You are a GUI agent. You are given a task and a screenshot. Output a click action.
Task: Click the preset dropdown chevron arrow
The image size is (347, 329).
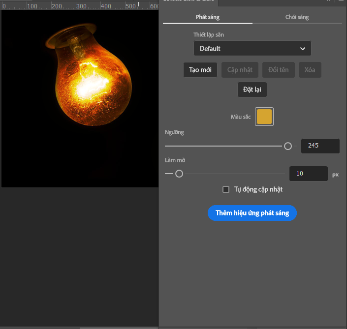pos(303,49)
